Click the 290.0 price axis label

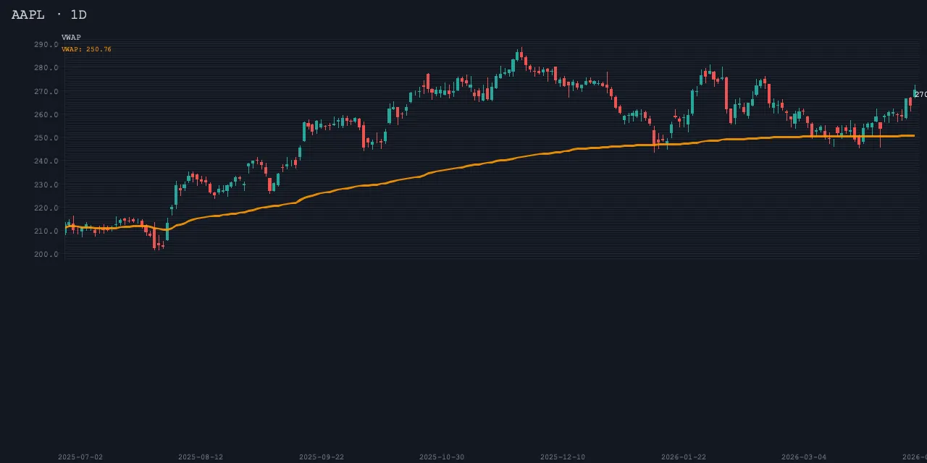point(46,45)
